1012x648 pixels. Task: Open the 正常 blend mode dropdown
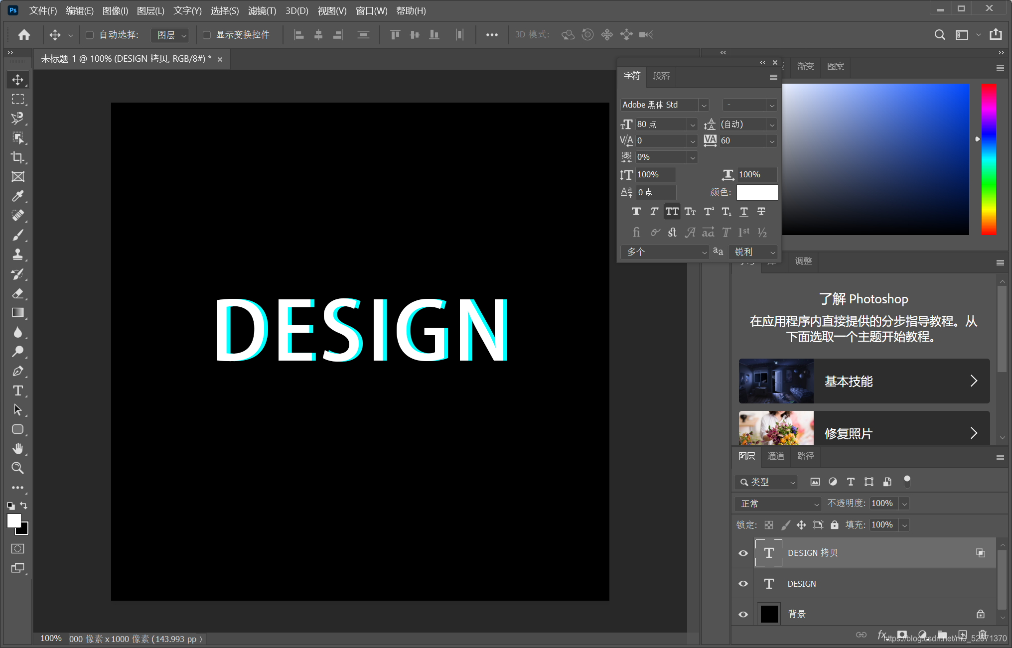(777, 504)
